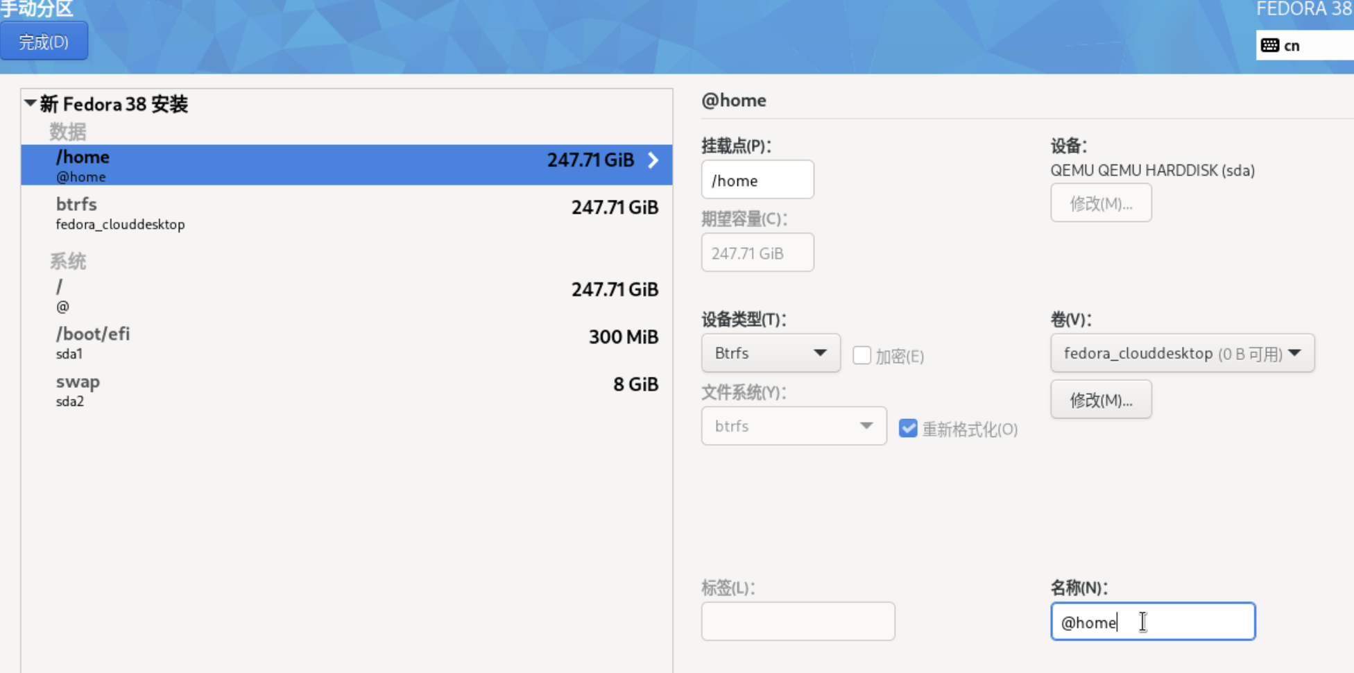Click the 系统 section header
The image size is (1354, 673).
pos(68,261)
